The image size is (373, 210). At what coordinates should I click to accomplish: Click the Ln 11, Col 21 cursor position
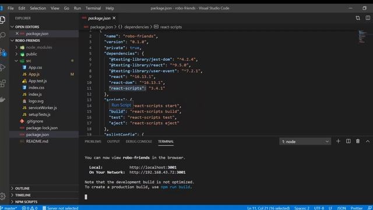[x=268, y=208]
